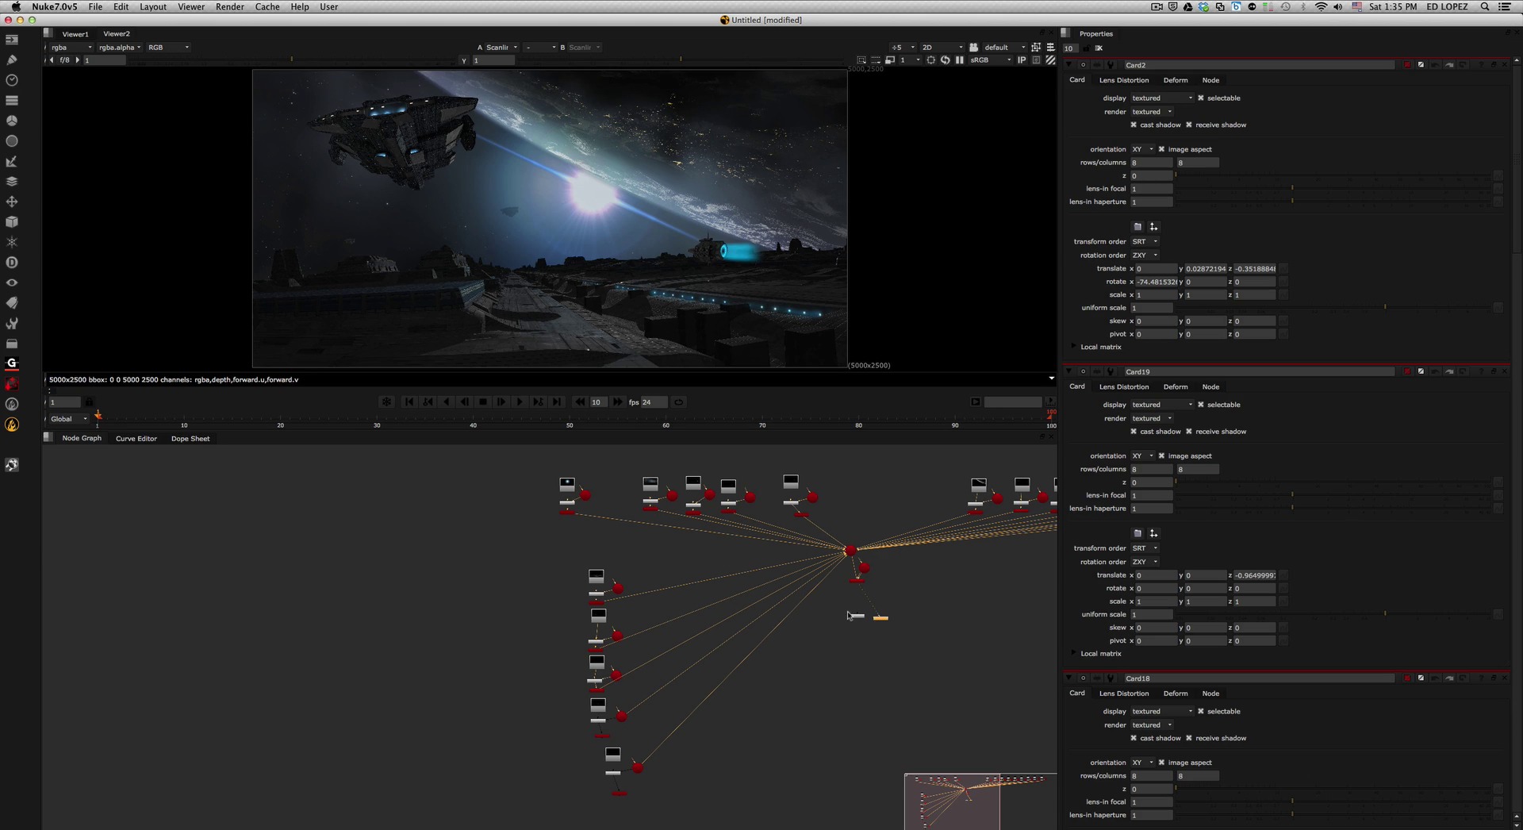
Task: Switch to the Dope Sheet tab
Action: (x=190, y=438)
